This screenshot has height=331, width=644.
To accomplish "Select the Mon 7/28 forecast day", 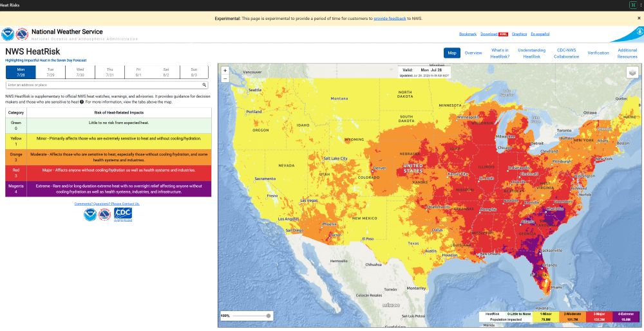I will (x=21, y=72).
